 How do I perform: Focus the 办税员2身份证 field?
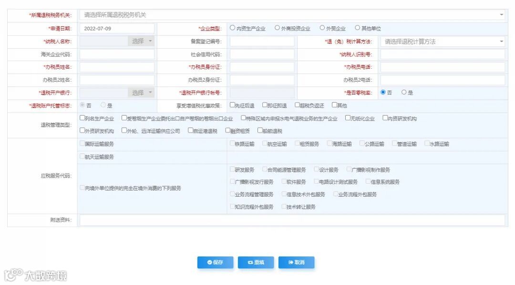tap(262, 80)
